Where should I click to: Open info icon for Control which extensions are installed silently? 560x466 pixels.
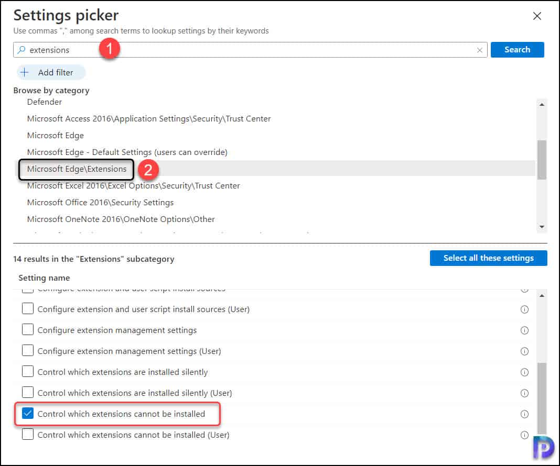525,371
